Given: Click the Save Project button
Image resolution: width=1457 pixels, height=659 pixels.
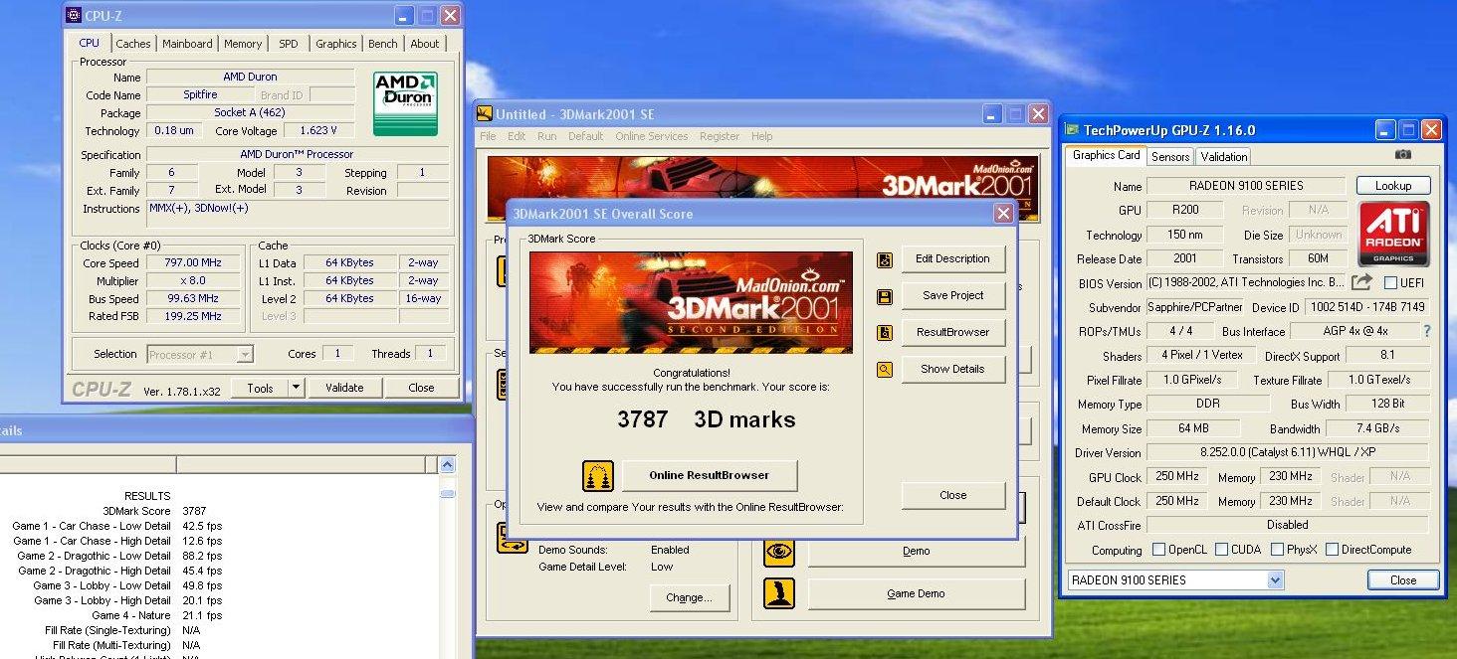Looking at the screenshot, I should click(x=953, y=295).
